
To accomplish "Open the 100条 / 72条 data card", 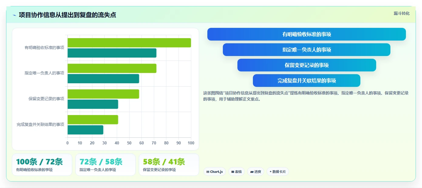I will [42, 165].
